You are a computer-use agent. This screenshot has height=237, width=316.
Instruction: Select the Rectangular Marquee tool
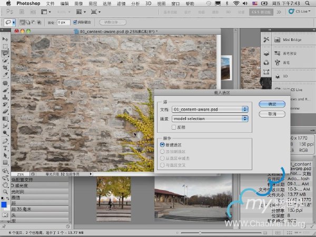(x=5, y=46)
